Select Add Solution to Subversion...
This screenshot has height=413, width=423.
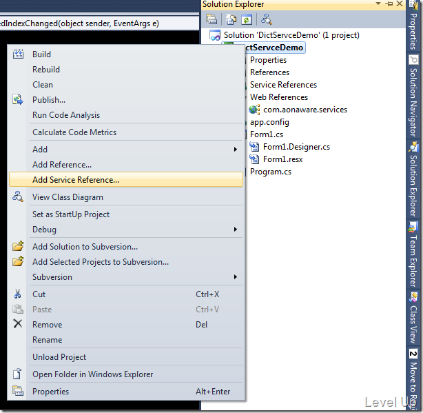click(x=126, y=246)
